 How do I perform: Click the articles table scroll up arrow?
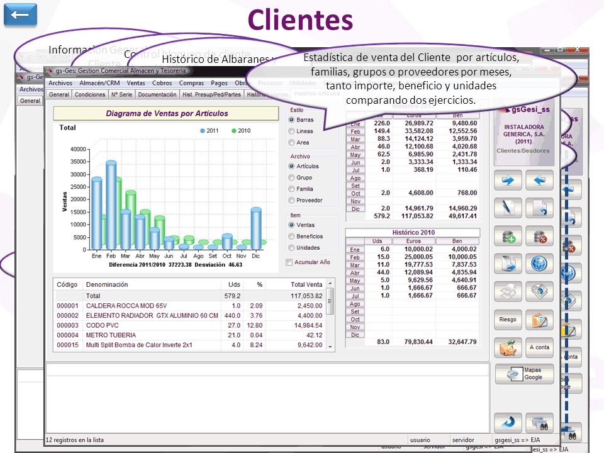330,283
